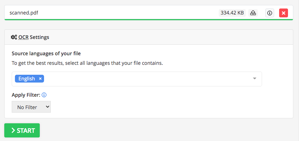Click the Source languages of your file heading
299x141 pixels.
(x=46, y=53)
